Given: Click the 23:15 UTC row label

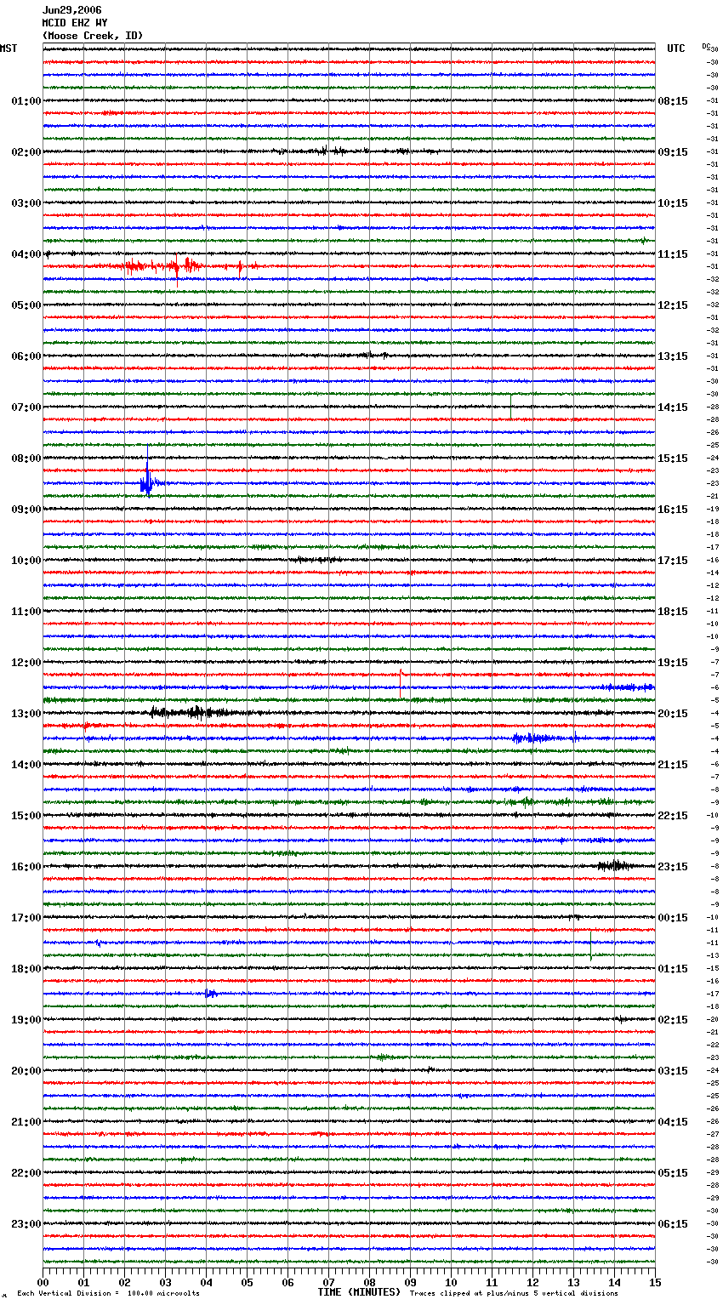Looking at the screenshot, I should tap(673, 867).
